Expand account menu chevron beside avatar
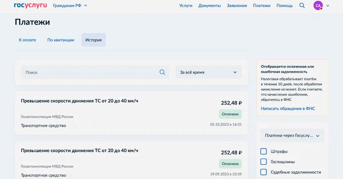343x179 pixels. click(328, 6)
